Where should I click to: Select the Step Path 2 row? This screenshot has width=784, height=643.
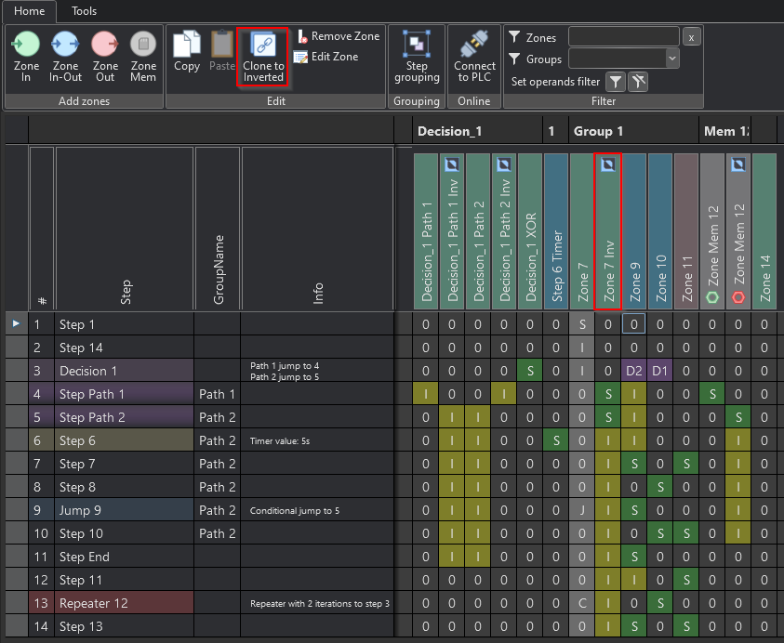(x=124, y=417)
